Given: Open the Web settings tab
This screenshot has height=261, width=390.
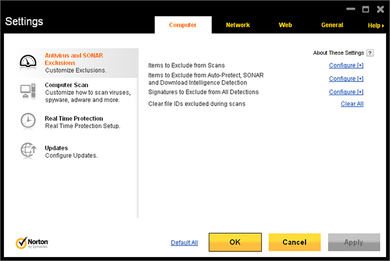Looking at the screenshot, I should coord(285,25).
